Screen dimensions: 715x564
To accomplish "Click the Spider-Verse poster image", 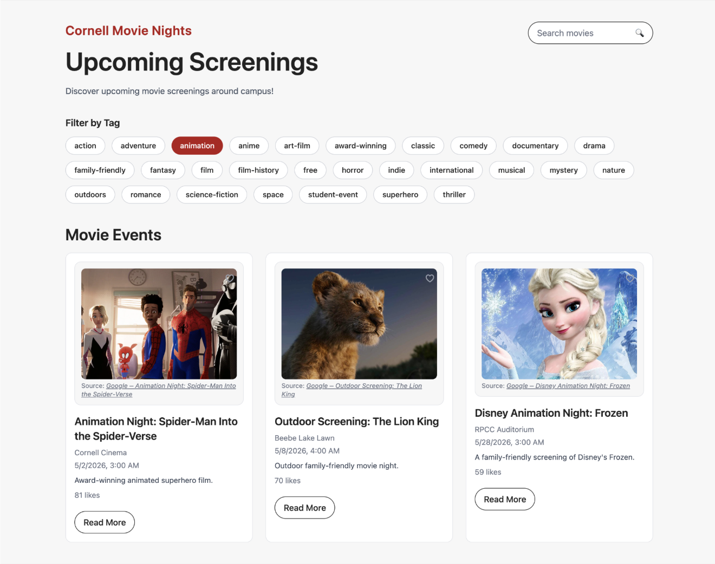I will (x=159, y=324).
